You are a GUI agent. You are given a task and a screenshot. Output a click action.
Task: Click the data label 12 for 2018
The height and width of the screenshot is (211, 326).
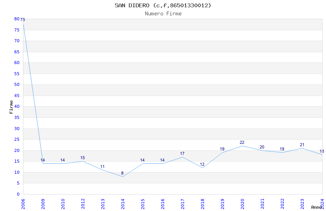tap(202, 164)
